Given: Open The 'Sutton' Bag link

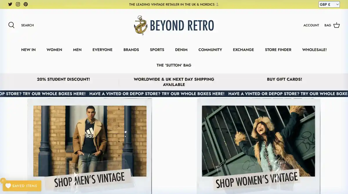Looking at the screenshot, I should [x=174, y=65].
